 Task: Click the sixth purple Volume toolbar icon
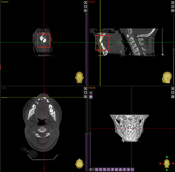click(116, 169)
